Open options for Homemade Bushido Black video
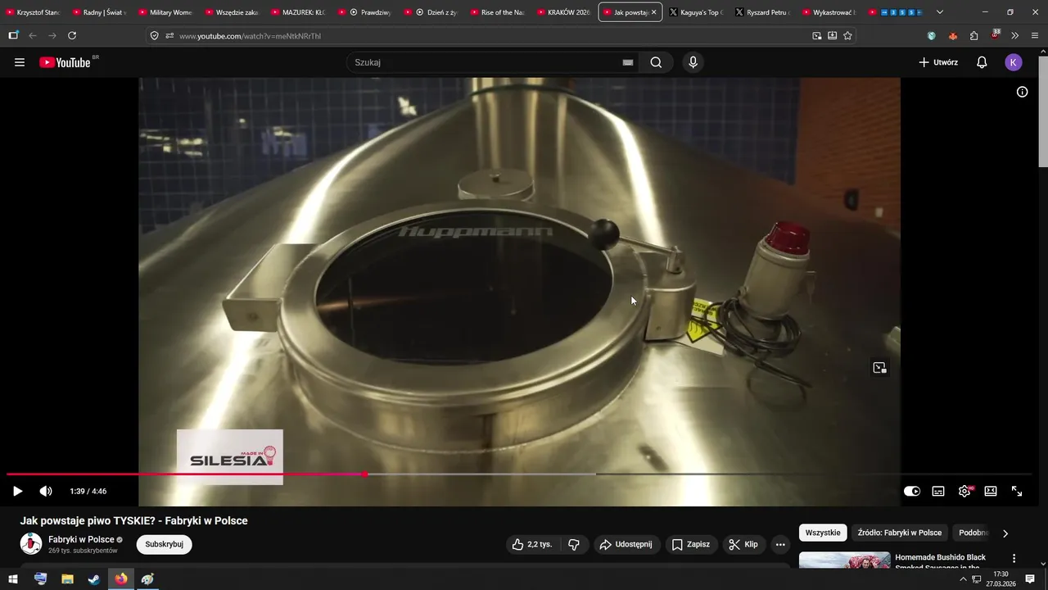Screen dimensions: 1048x590 point(1014,559)
